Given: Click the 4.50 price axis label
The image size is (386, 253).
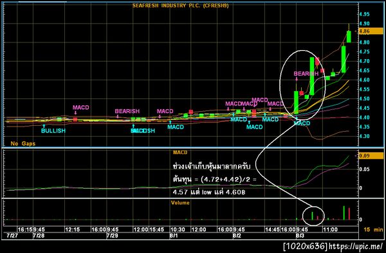Looking at the screenshot, I should (x=364, y=99).
